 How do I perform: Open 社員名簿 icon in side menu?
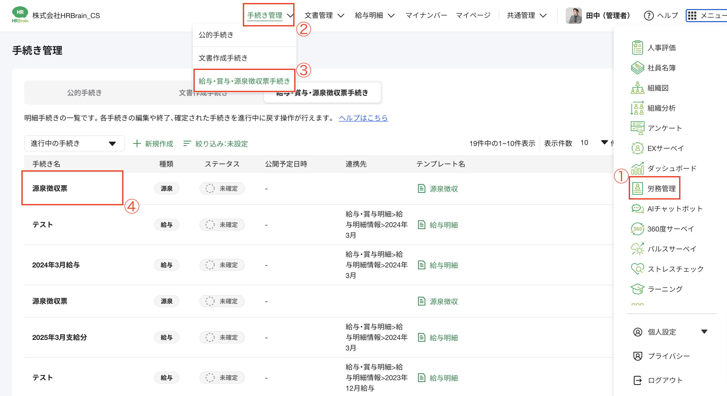pos(637,68)
